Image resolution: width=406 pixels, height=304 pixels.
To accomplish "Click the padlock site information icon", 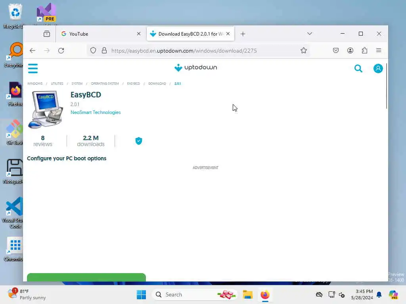I will click(x=104, y=50).
